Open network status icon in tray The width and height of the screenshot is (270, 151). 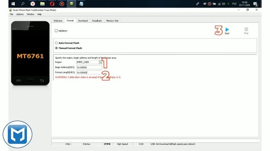[x=219, y=4]
